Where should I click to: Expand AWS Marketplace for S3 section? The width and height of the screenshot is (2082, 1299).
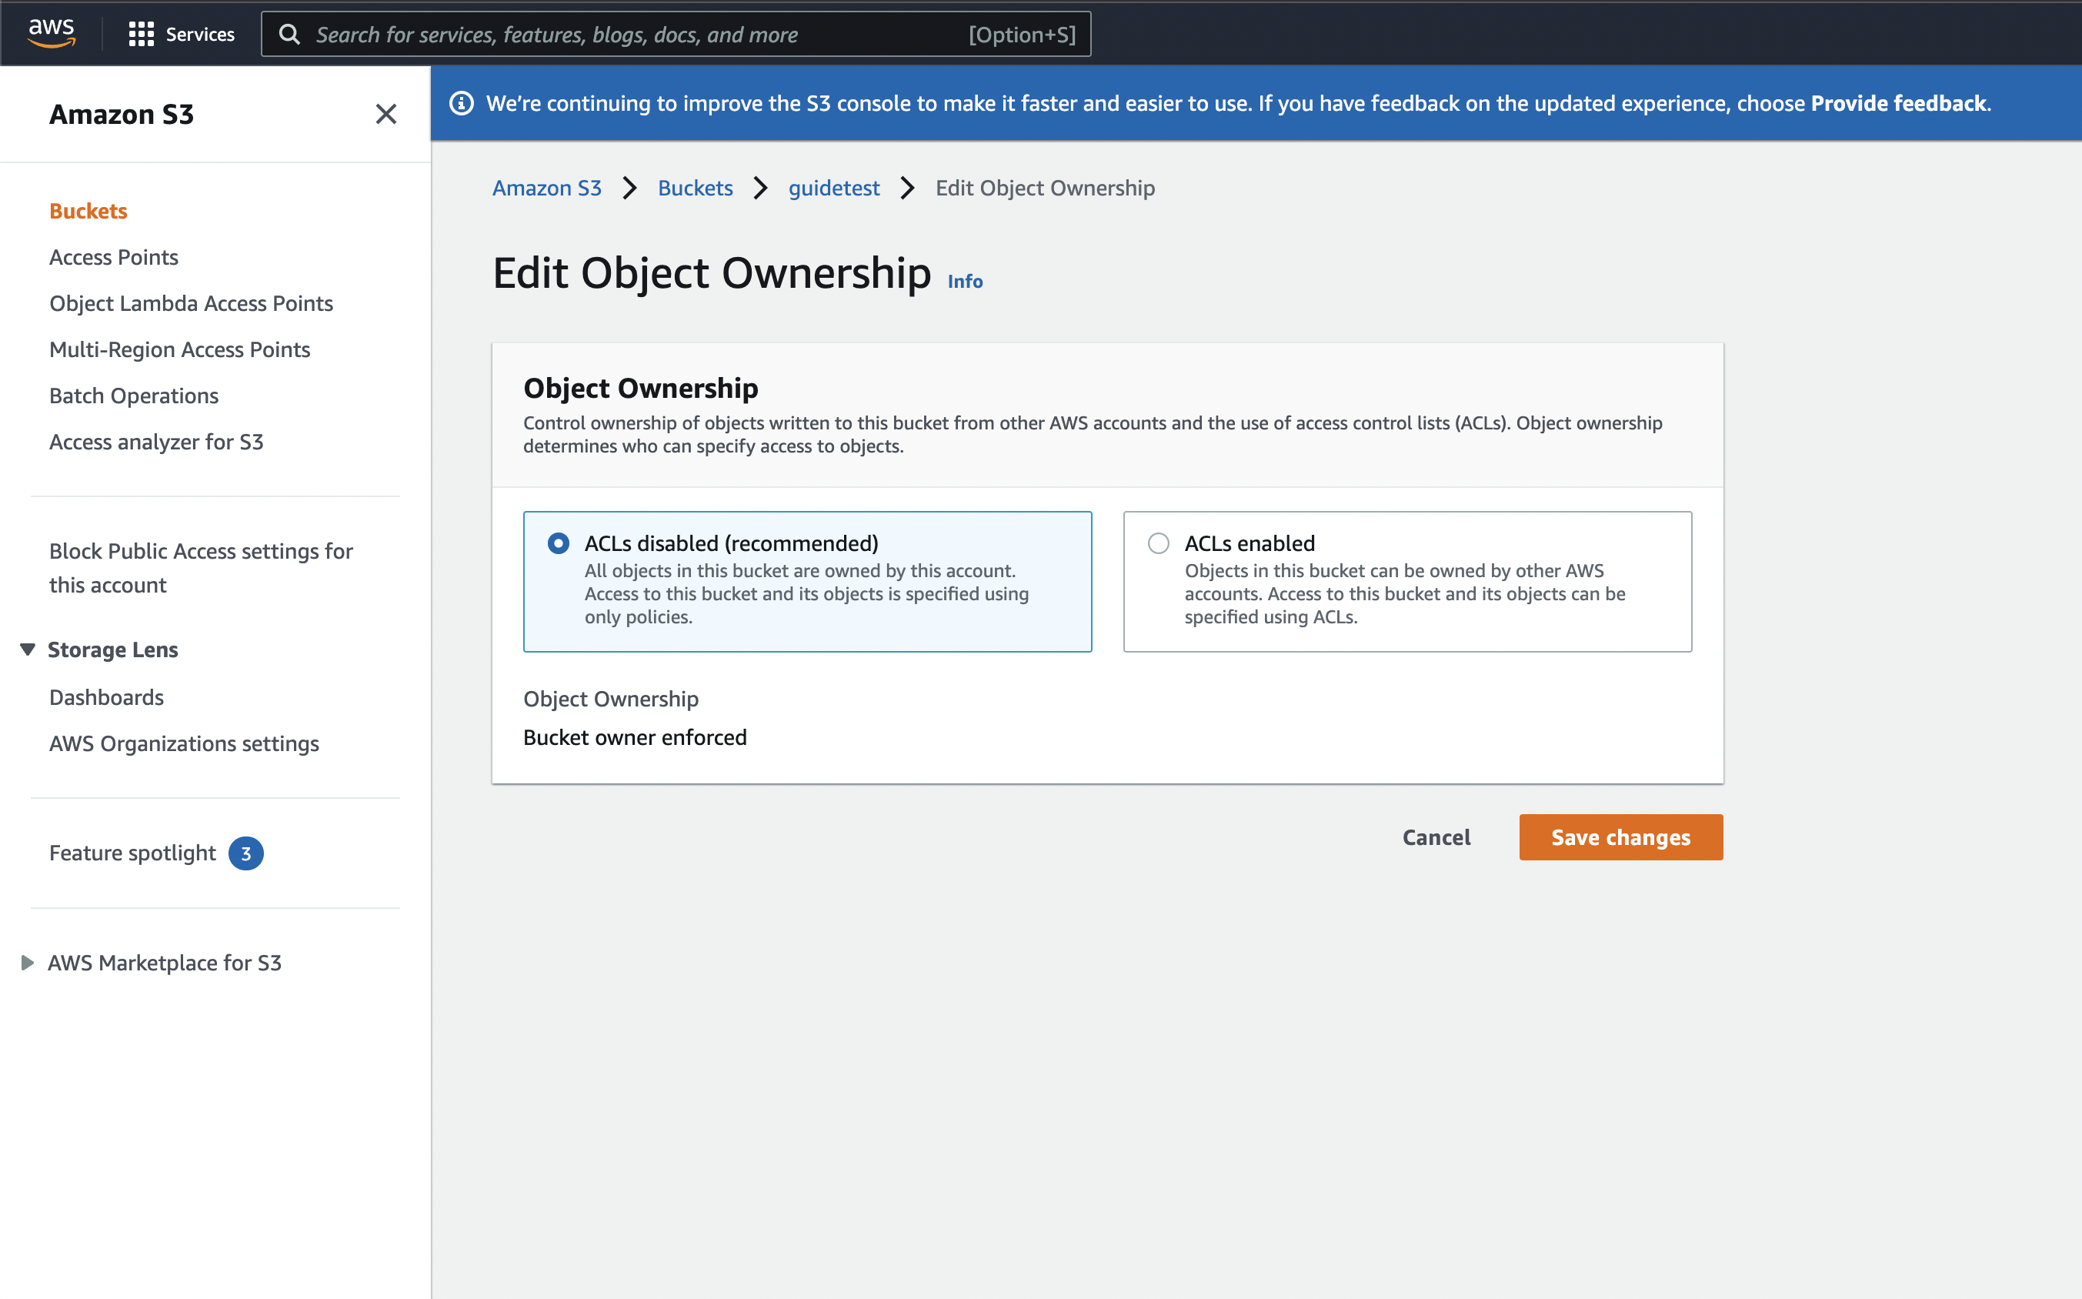click(28, 962)
